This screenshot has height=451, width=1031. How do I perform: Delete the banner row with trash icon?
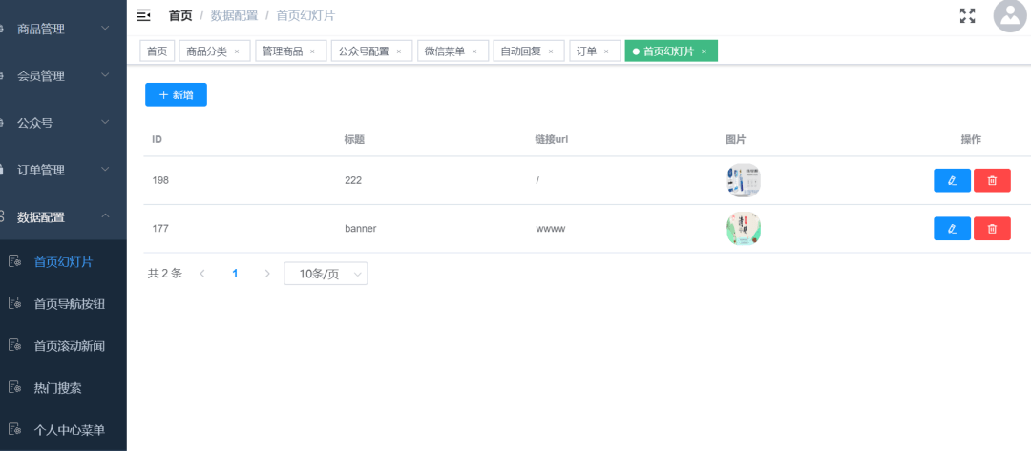pos(992,229)
